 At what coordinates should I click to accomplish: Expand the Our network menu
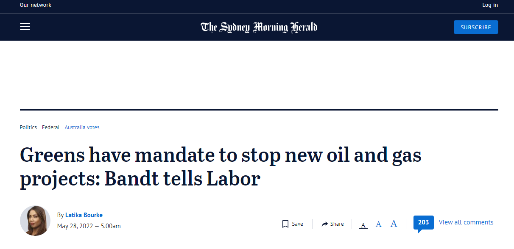tap(36, 5)
